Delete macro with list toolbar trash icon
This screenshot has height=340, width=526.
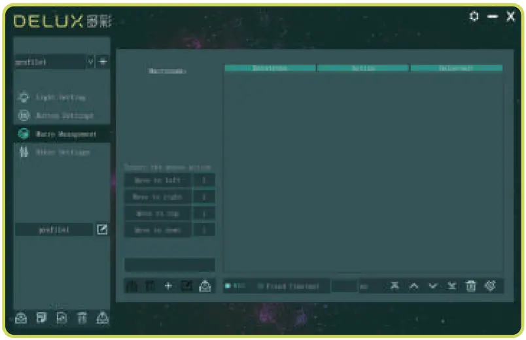[x=150, y=286]
